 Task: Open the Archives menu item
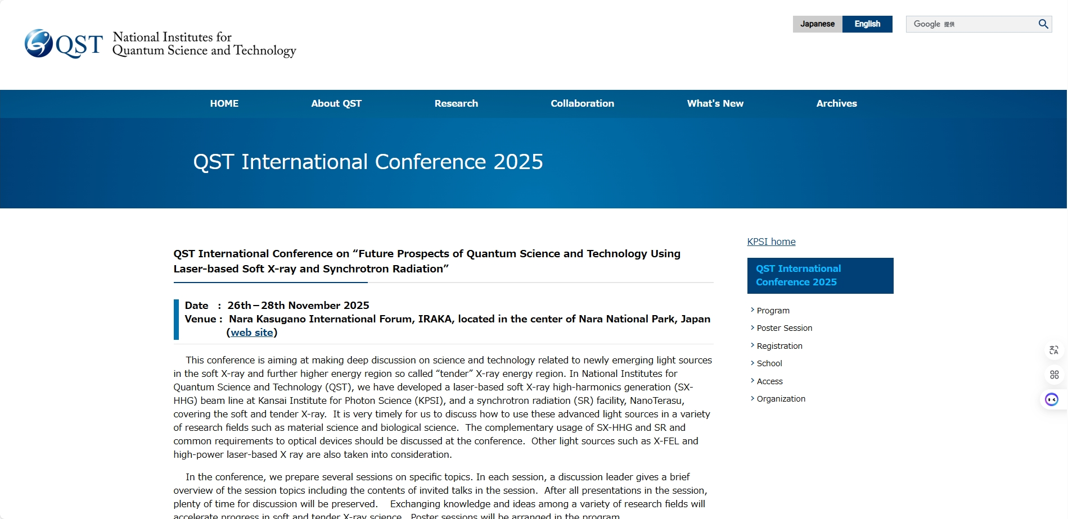[x=836, y=103]
